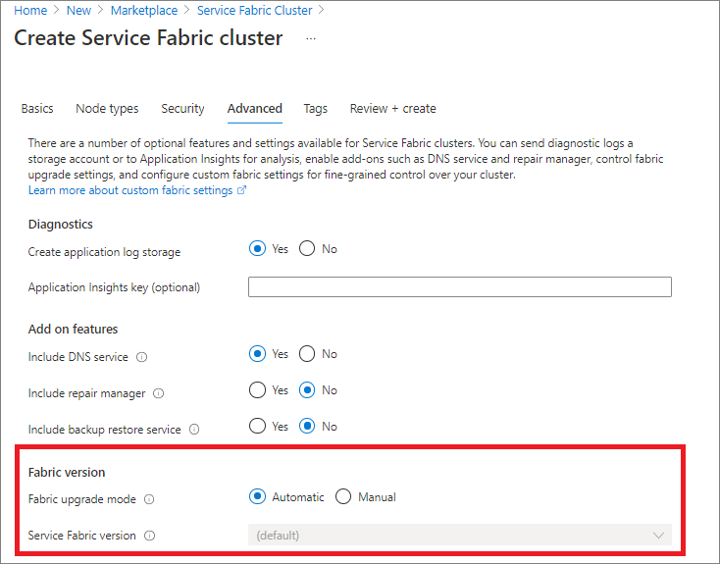Click the info icon beside Include repair manager
Screen dimensions: 720x564
(x=159, y=393)
